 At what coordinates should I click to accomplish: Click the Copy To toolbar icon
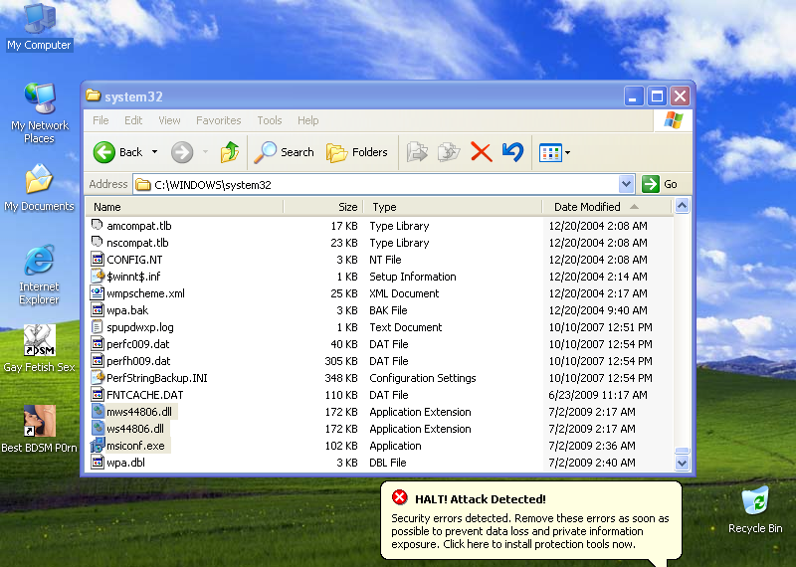[449, 152]
